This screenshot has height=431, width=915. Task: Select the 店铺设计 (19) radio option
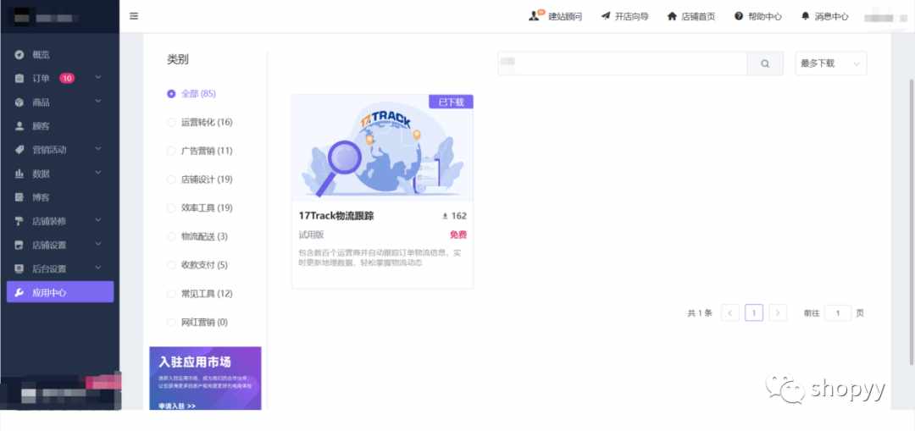coord(171,180)
